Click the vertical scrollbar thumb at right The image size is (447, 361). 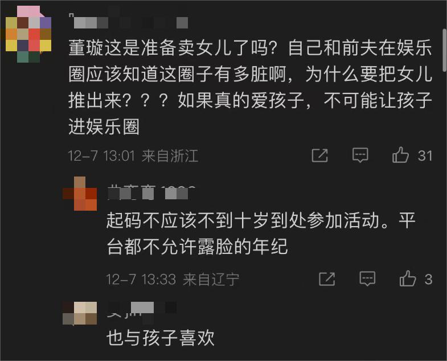pos(444,50)
